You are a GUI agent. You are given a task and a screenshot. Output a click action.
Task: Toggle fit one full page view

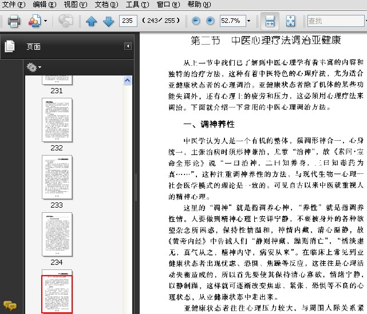(x=290, y=22)
